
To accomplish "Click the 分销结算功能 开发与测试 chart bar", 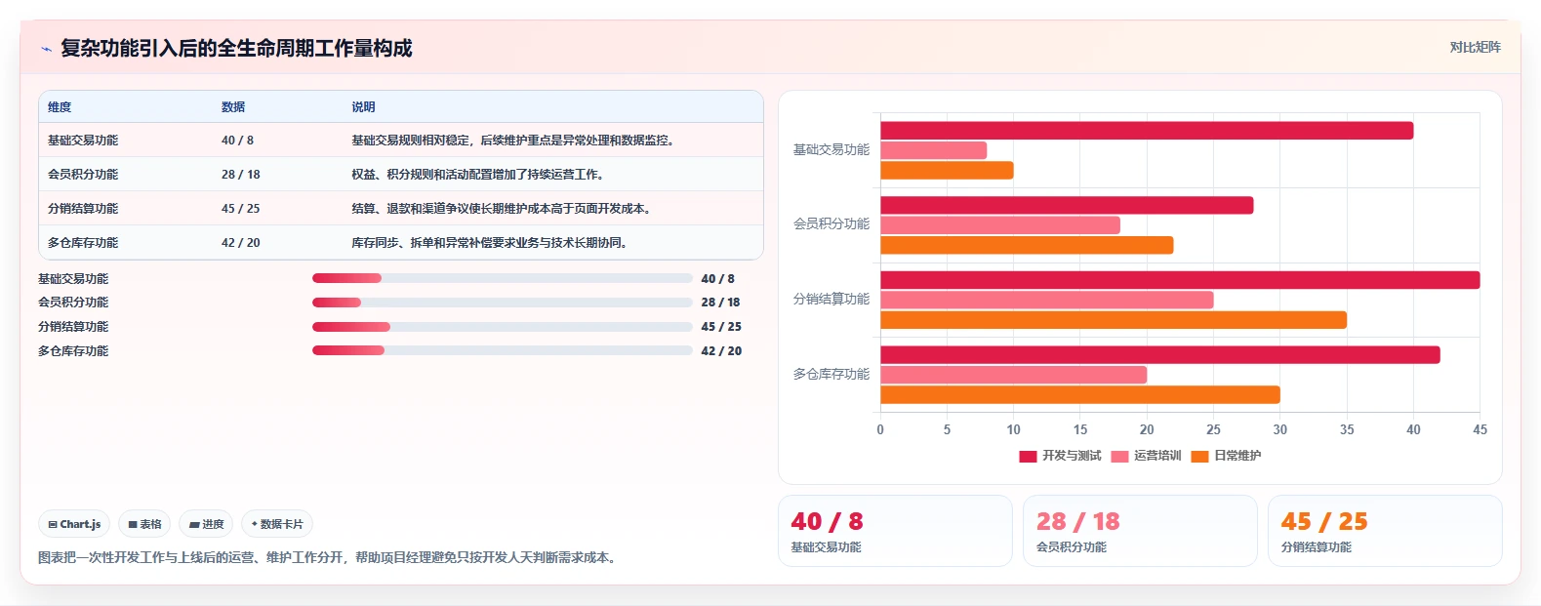I will point(1180,280).
